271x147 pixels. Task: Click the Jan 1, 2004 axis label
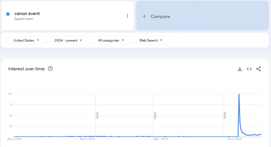pos(14,139)
